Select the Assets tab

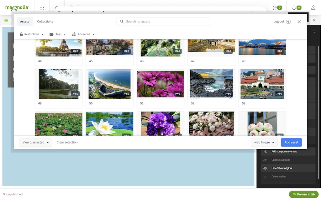24,21
